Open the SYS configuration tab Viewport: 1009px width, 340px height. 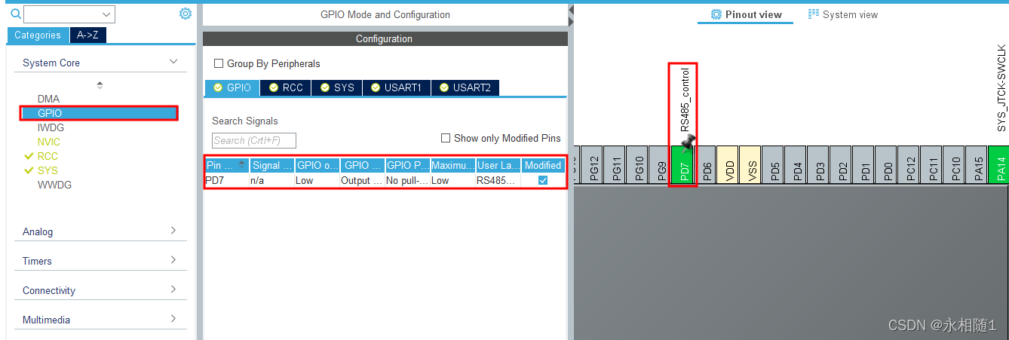tap(337, 87)
